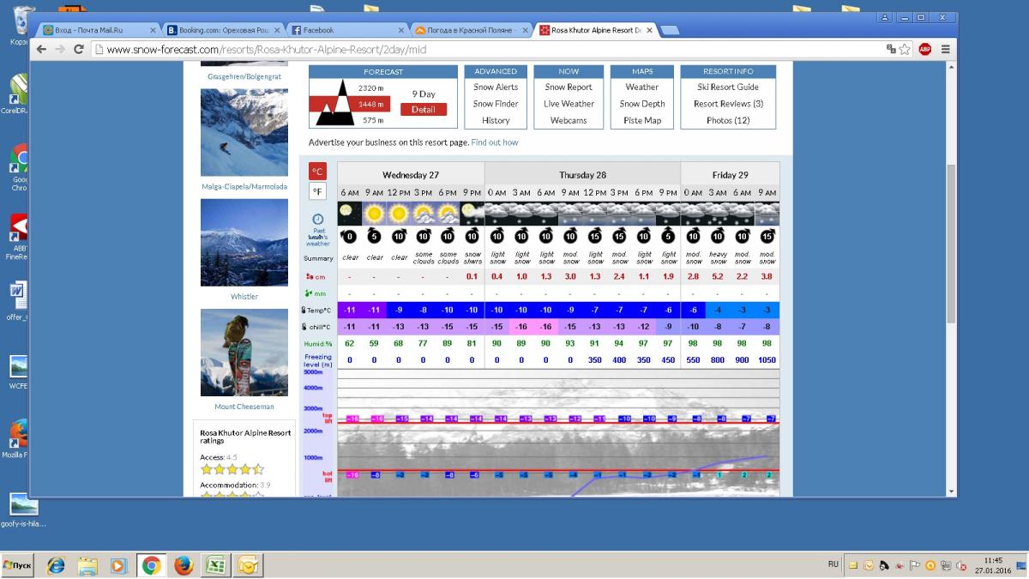Click the Friday 9 AM wind 15 icon
The image size is (1029, 579).
767,236
